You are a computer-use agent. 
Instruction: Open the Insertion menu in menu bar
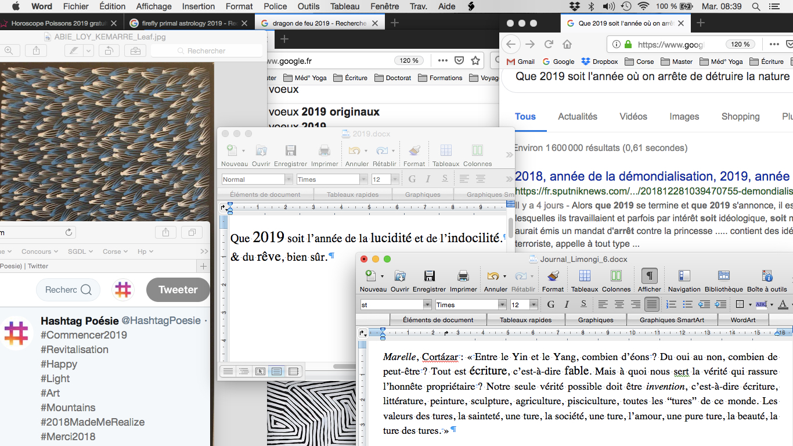pos(198,6)
